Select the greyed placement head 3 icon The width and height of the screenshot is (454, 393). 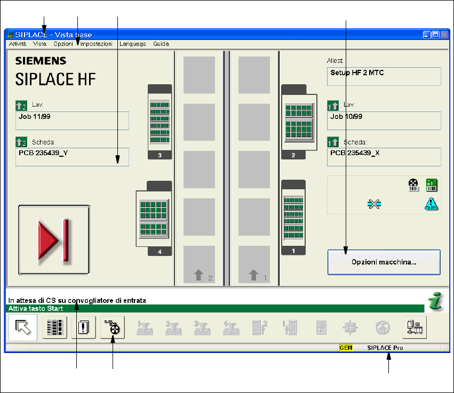[202, 327]
